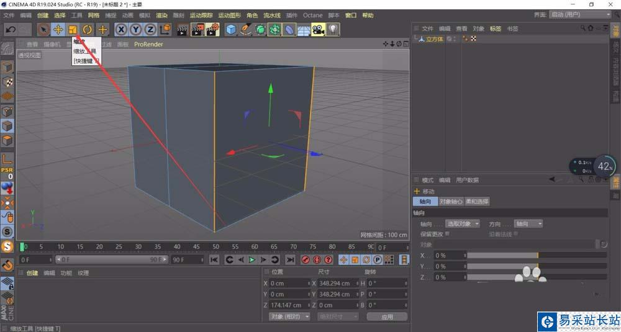Open the Camera object icon
Image resolution: width=621 pixels, height=332 pixels.
pos(318,29)
